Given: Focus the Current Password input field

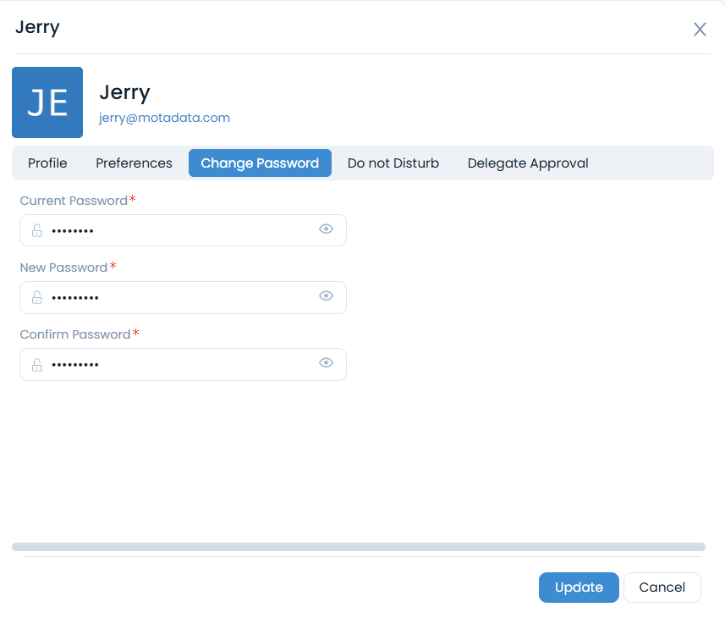Looking at the screenshot, I should pyautogui.click(x=178, y=230).
